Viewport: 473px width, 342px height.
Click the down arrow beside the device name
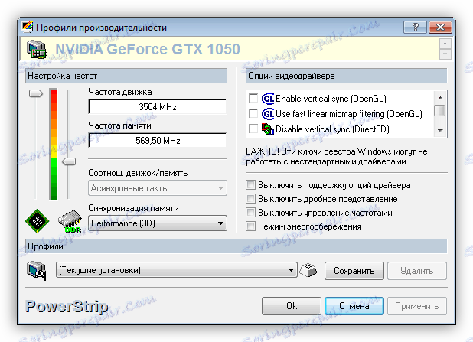tap(445, 54)
